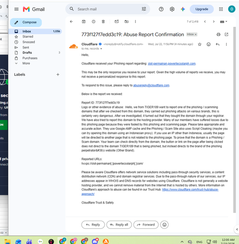Open Gmail settings gear
Image resolution: width=239 pixels, height=244 pixels.
(x=172, y=9)
